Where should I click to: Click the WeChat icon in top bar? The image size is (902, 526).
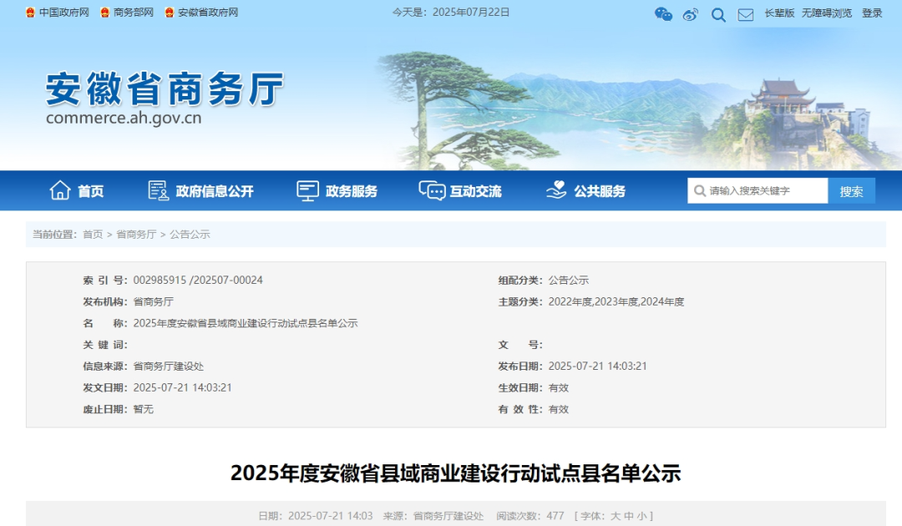tap(663, 13)
